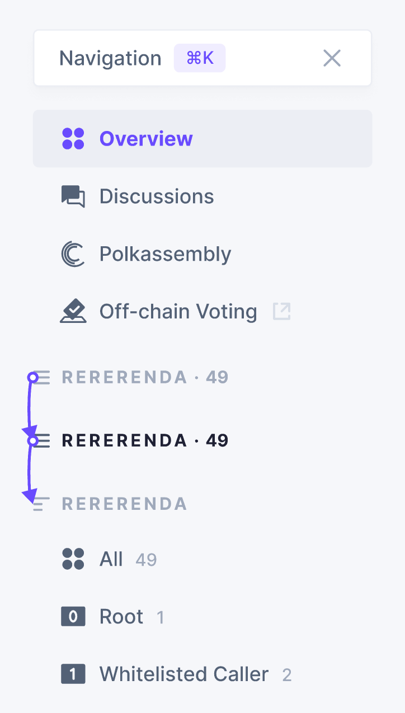Select the grid icon next to All

[73, 559]
